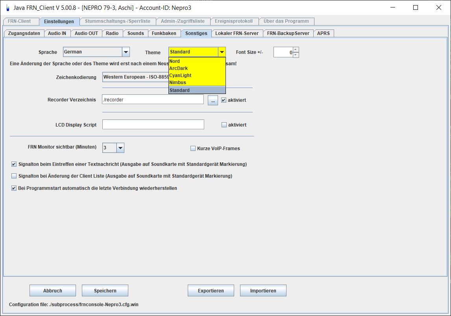Click Speichern to save settings

coord(105,290)
